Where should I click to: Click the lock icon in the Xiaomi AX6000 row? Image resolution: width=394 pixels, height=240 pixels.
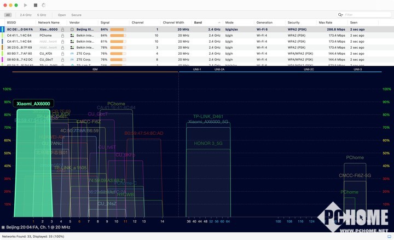coord(62,30)
